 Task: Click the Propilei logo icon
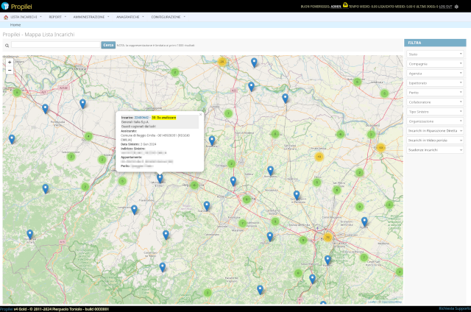[5, 6]
